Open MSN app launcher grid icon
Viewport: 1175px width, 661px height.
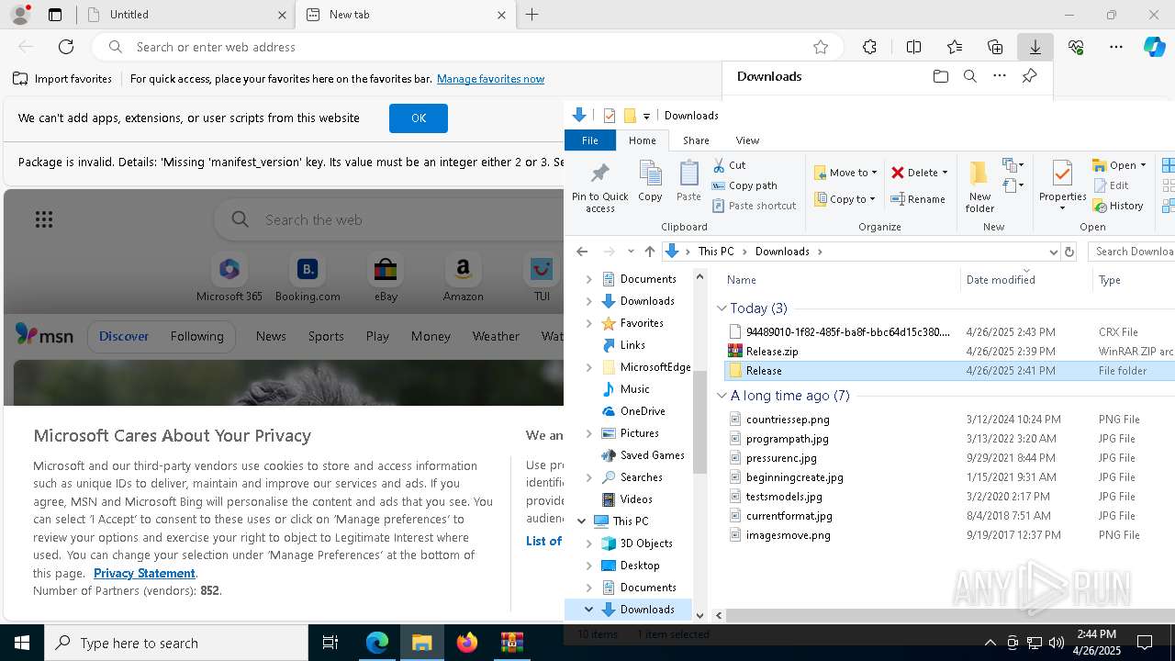(x=44, y=219)
